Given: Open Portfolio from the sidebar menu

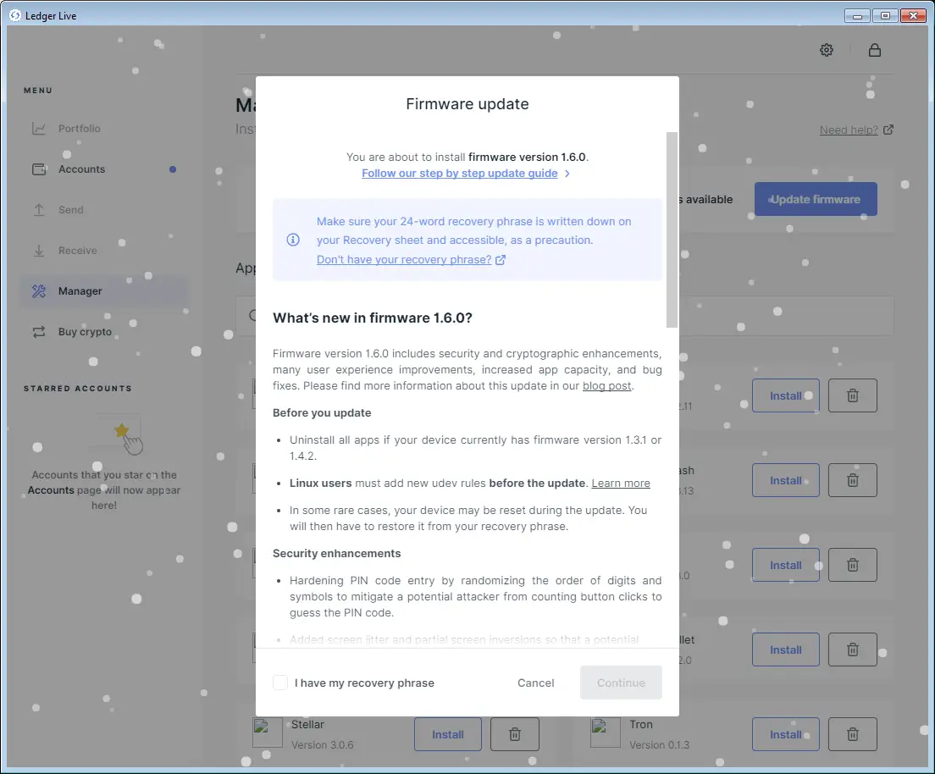Looking at the screenshot, I should pos(80,128).
